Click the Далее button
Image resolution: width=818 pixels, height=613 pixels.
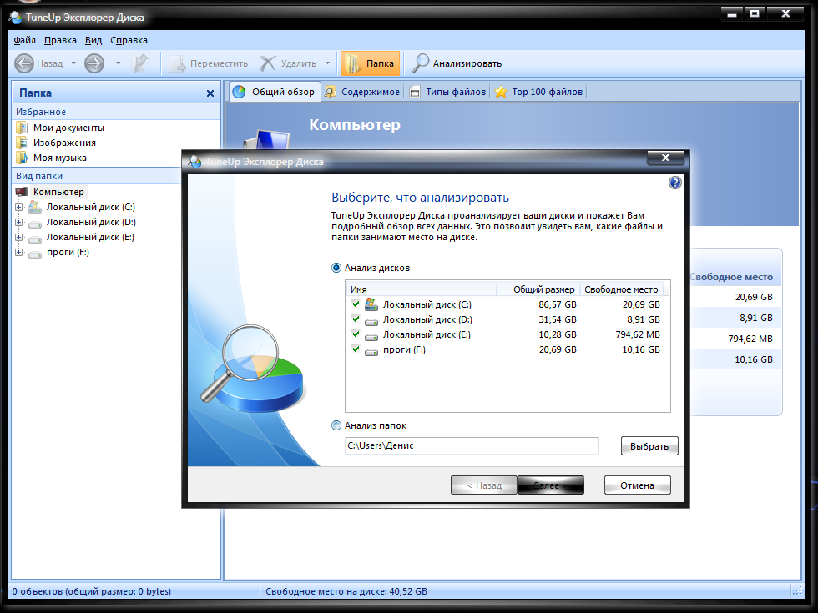[x=550, y=485]
